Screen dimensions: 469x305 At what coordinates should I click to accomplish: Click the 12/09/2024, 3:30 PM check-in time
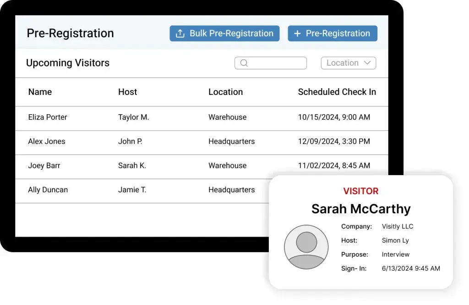tap(334, 141)
